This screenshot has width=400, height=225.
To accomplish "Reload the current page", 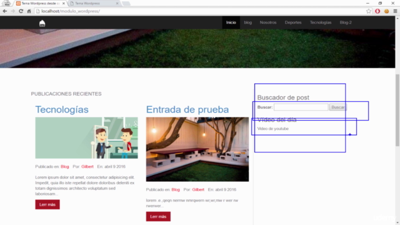I will coord(21,11).
